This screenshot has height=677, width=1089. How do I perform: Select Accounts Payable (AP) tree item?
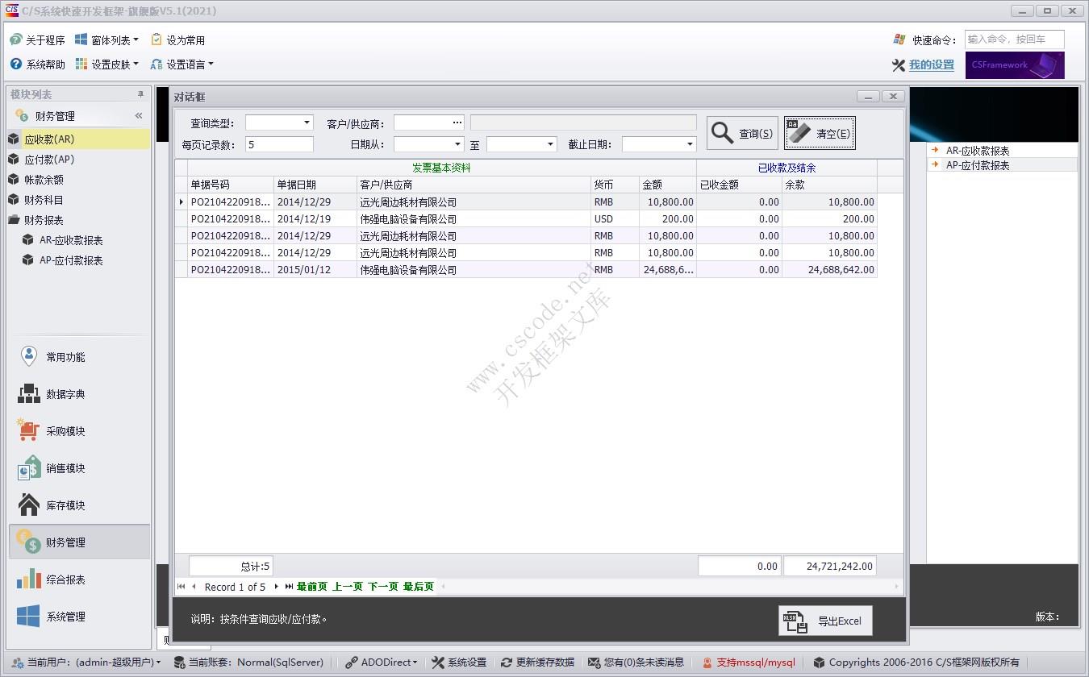[49, 160]
